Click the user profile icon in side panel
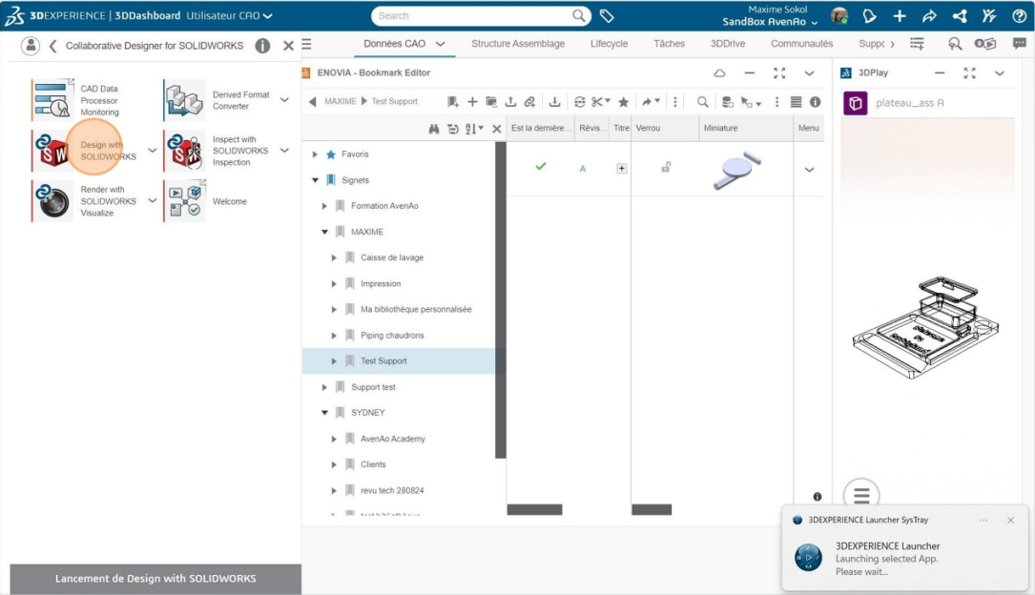Screen dimensions: 1035x595 point(31,46)
